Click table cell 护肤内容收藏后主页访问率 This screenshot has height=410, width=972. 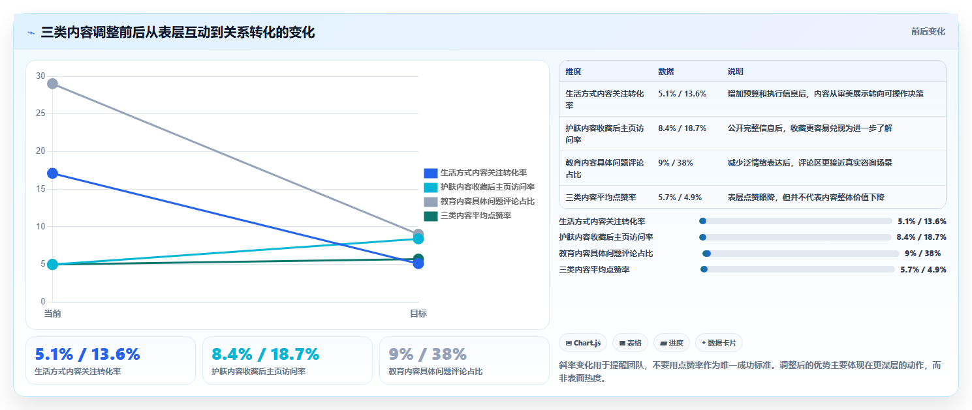coord(604,134)
